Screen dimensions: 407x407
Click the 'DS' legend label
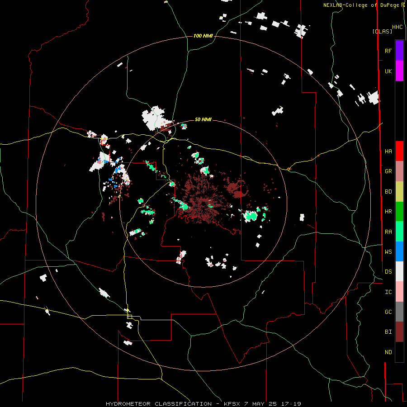(x=388, y=272)
